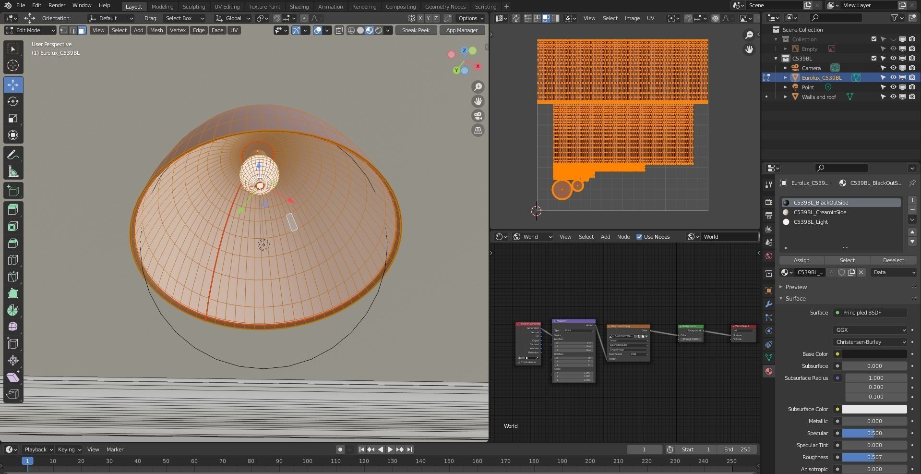Switch to face select mode
This screenshot has width=921, height=474.
82,30
